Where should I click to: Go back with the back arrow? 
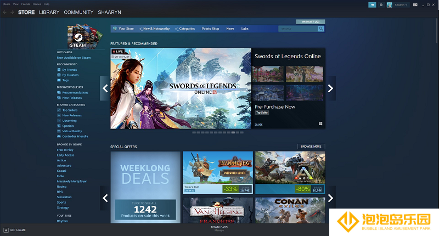point(4,12)
